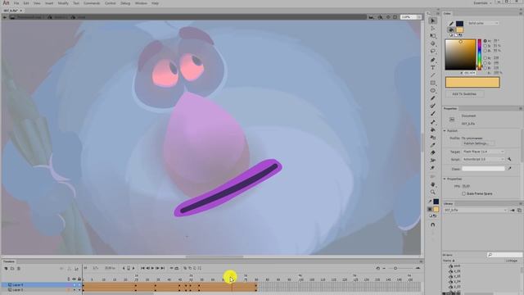Select the Saturation (S) radio button
The width and height of the screenshot is (524, 295).
pos(485,46)
